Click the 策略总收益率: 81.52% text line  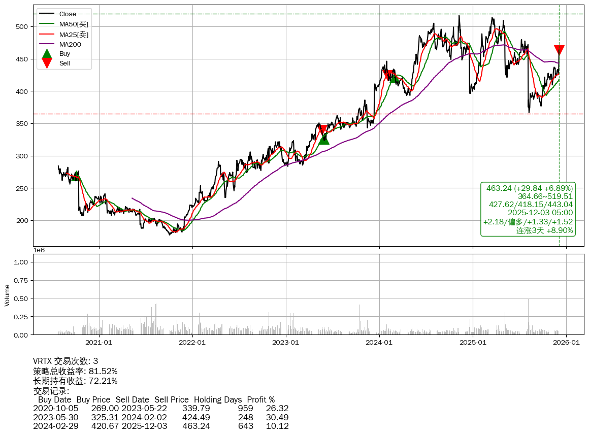pyautogui.click(x=75, y=371)
